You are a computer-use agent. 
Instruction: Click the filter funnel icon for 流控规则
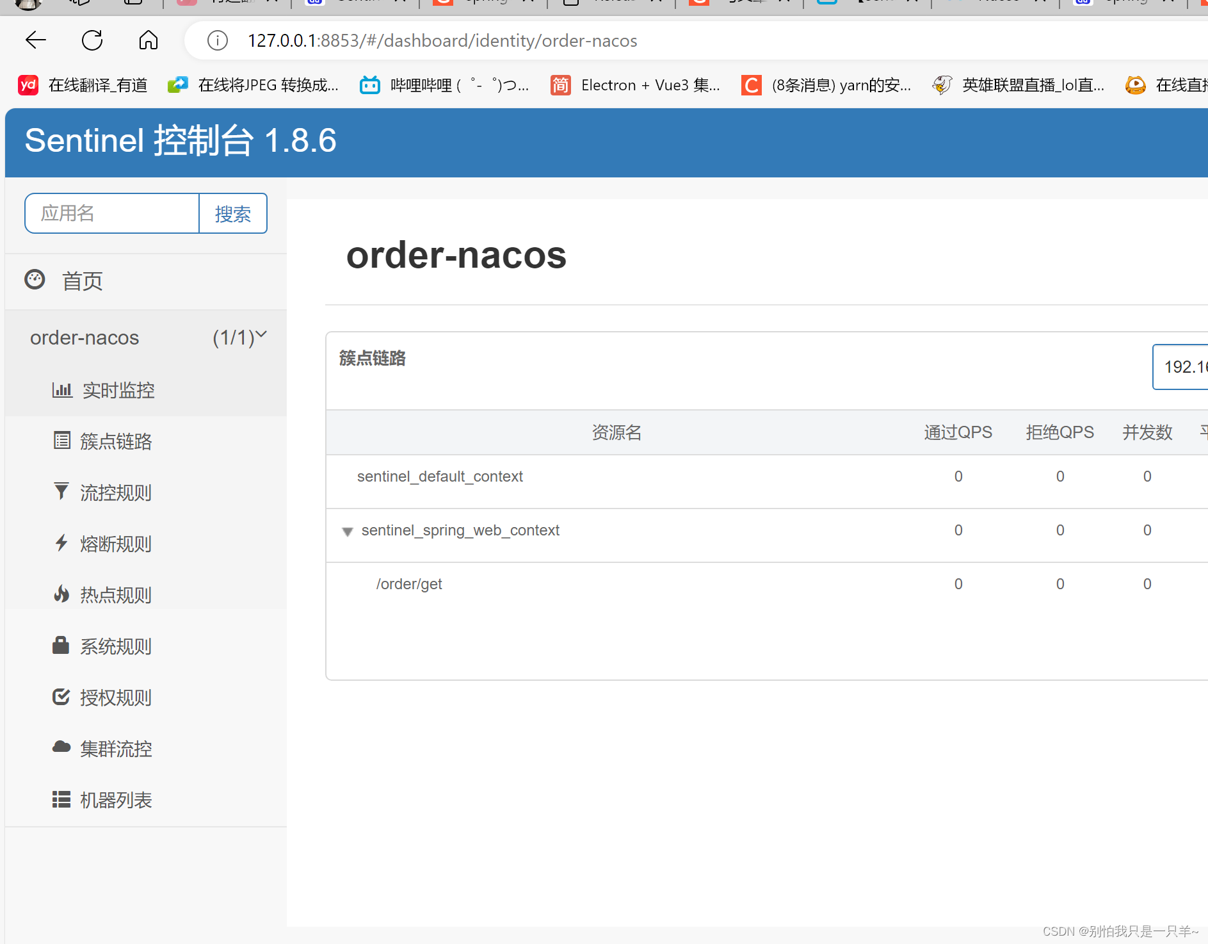coord(61,491)
